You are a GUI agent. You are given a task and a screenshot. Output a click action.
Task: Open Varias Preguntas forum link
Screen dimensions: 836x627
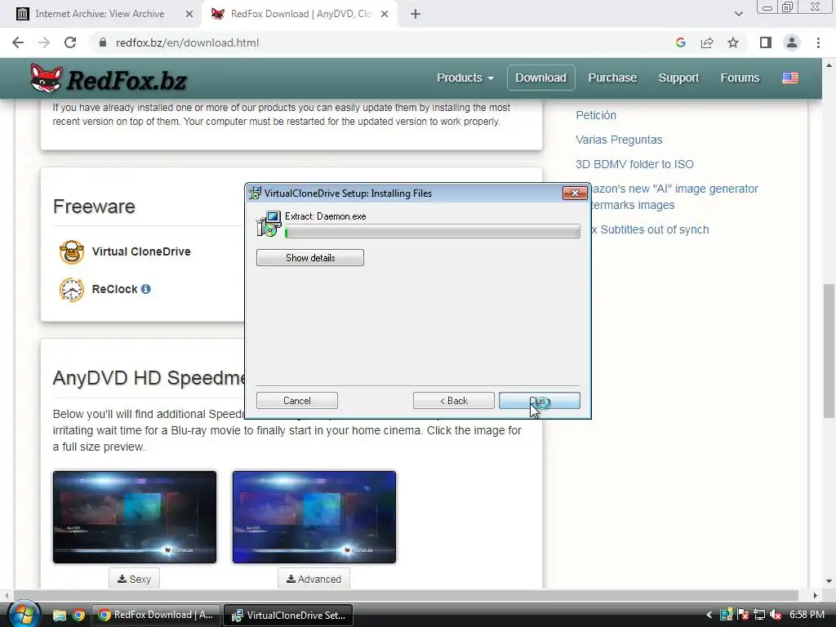pos(619,140)
